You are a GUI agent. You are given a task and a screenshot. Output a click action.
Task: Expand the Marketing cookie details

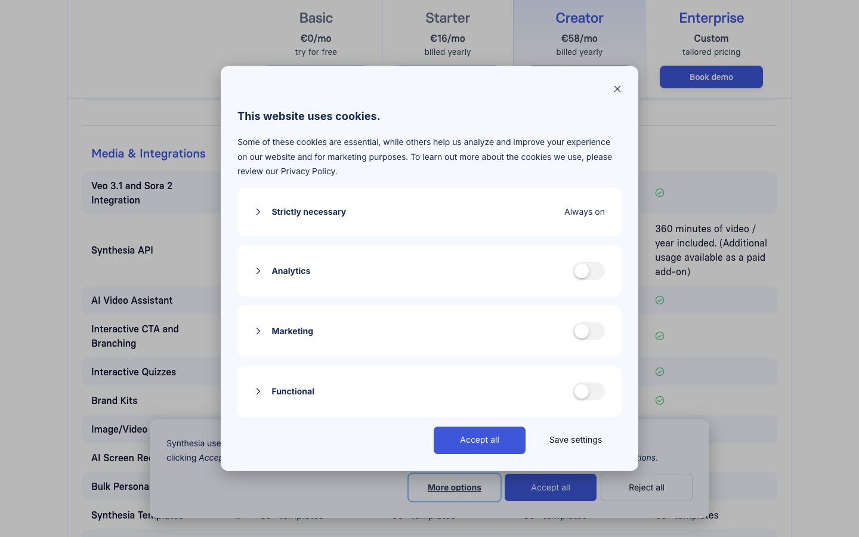coord(258,331)
